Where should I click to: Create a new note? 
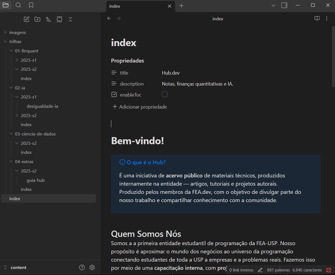pyautogui.click(x=26, y=19)
